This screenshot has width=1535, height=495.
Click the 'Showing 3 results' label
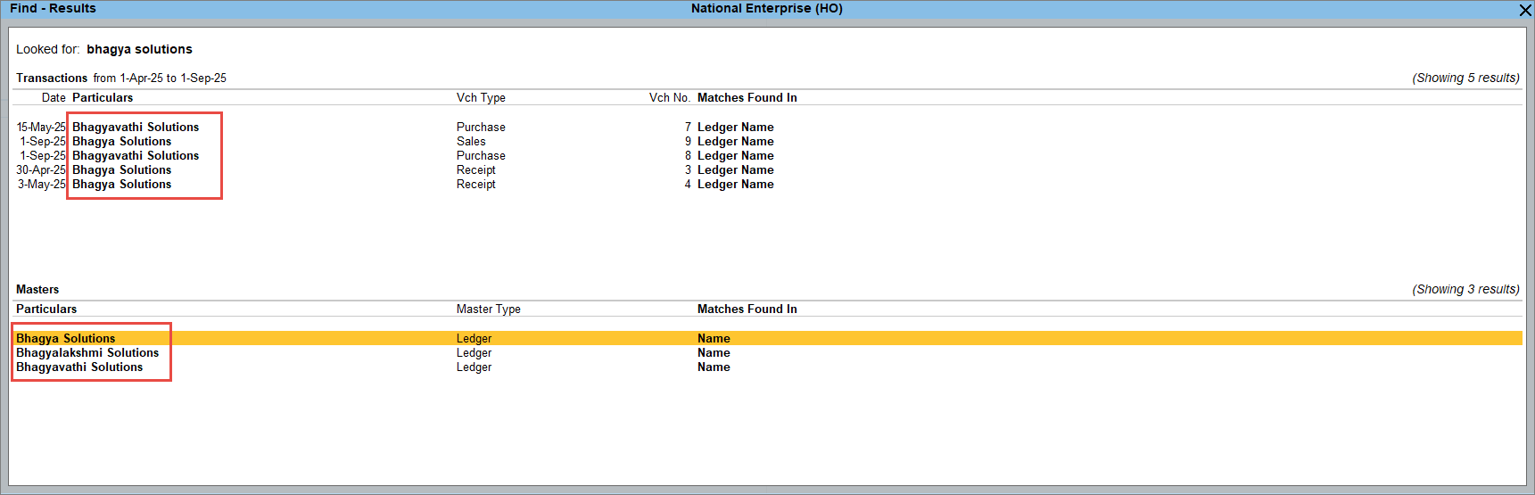(x=1465, y=290)
